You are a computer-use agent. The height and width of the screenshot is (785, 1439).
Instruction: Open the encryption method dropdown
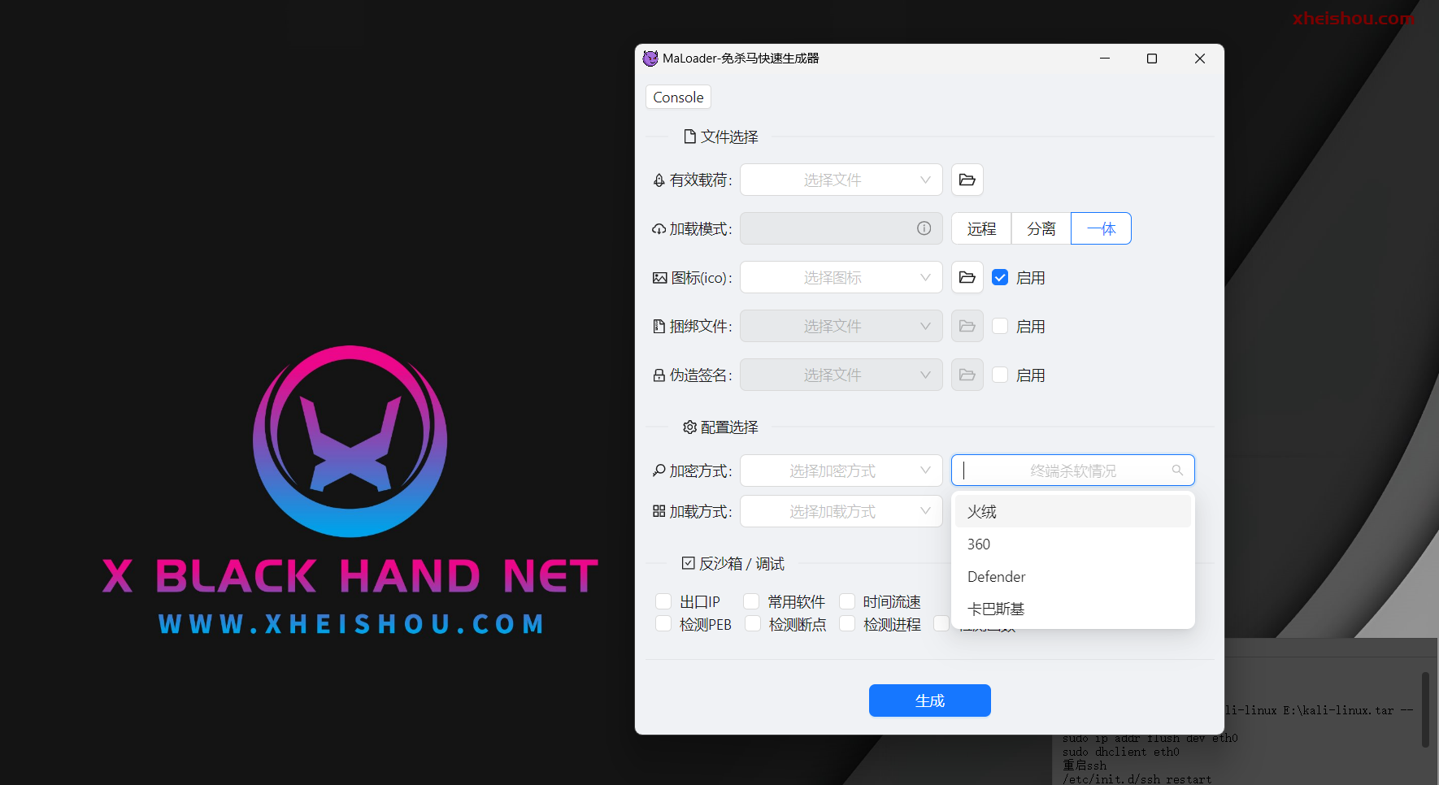coord(841,471)
